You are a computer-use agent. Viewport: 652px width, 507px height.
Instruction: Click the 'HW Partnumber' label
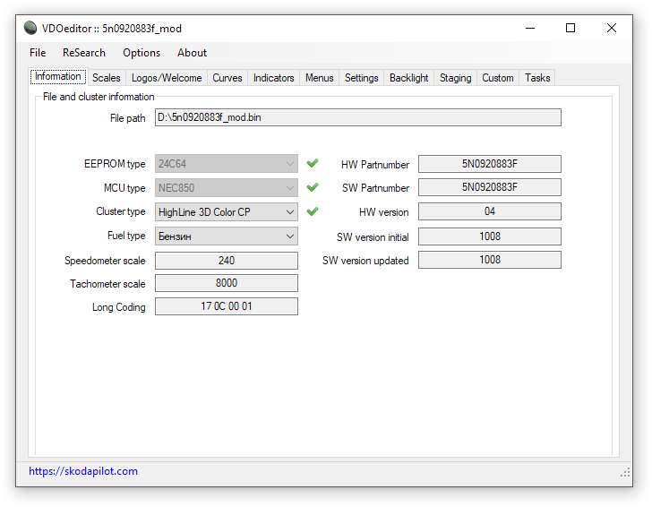click(x=375, y=165)
